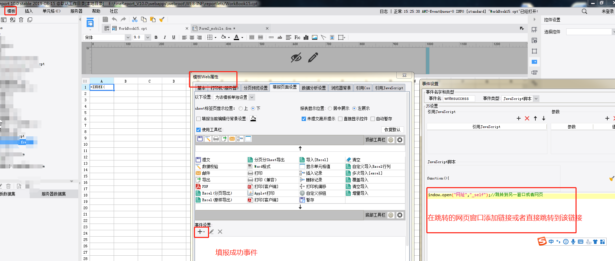Click the 底部工具栏 settings gear icon
Image resolution: width=615 pixels, height=261 pixels.
click(391, 215)
